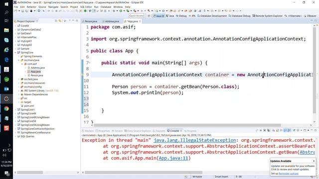Open the Servers view tab

[x=117, y=131]
